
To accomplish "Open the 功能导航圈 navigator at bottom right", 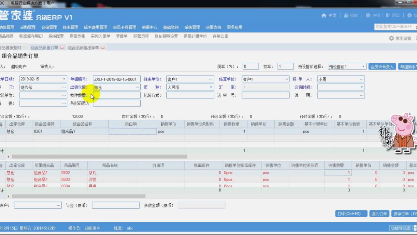I will click(x=401, y=228).
